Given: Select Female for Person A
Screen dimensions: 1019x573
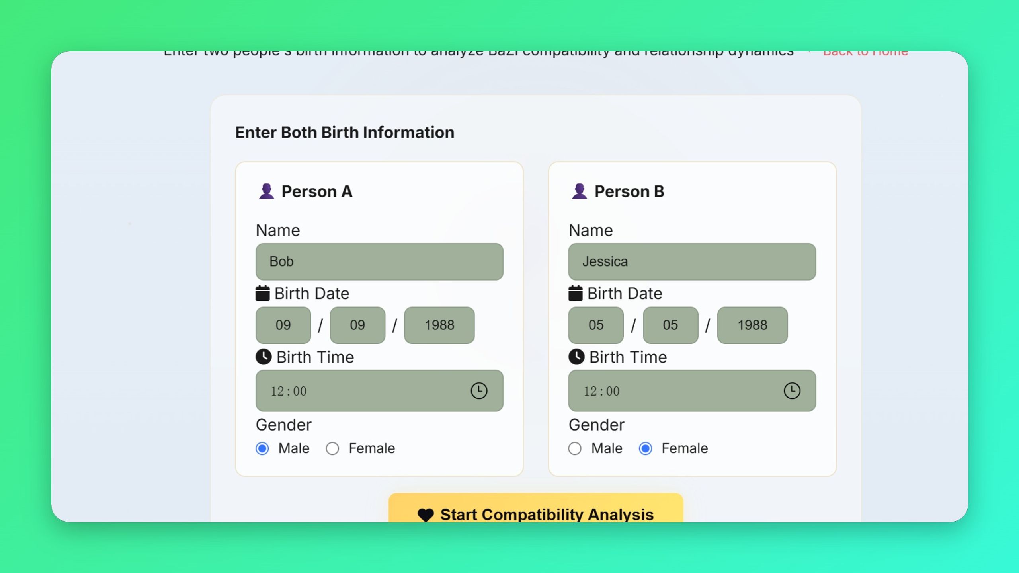Looking at the screenshot, I should tap(332, 449).
